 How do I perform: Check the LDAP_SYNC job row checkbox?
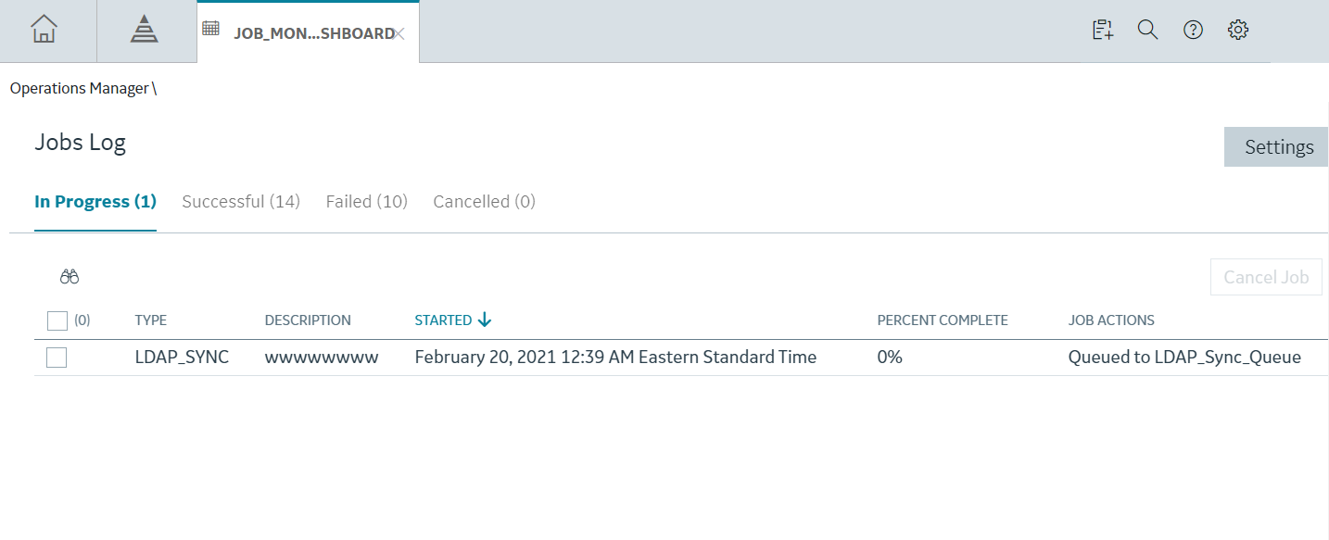(57, 358)
